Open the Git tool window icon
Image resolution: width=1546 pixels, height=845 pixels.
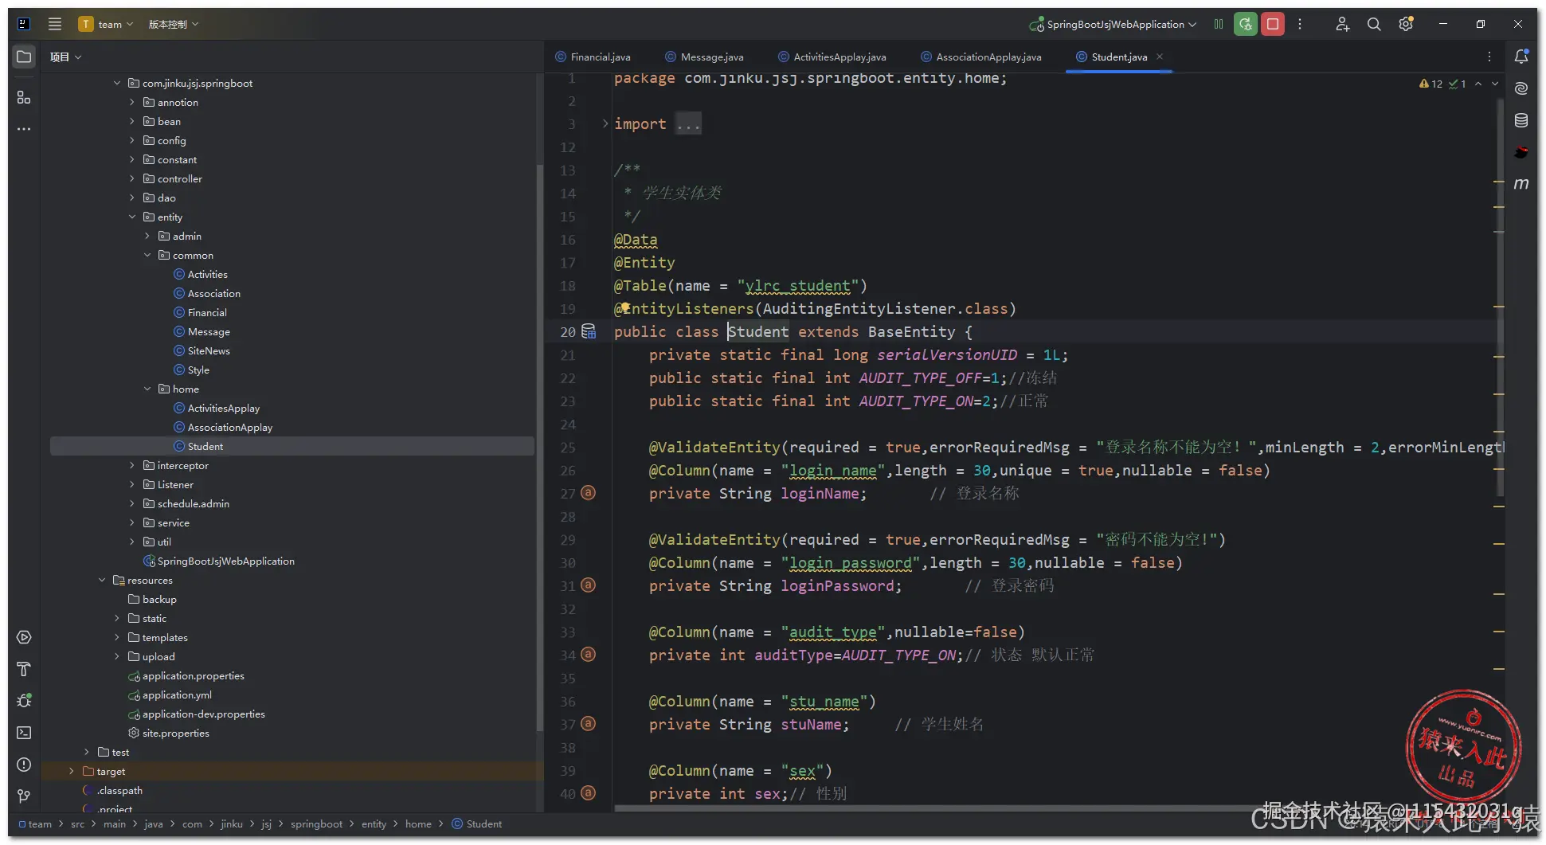24,796
